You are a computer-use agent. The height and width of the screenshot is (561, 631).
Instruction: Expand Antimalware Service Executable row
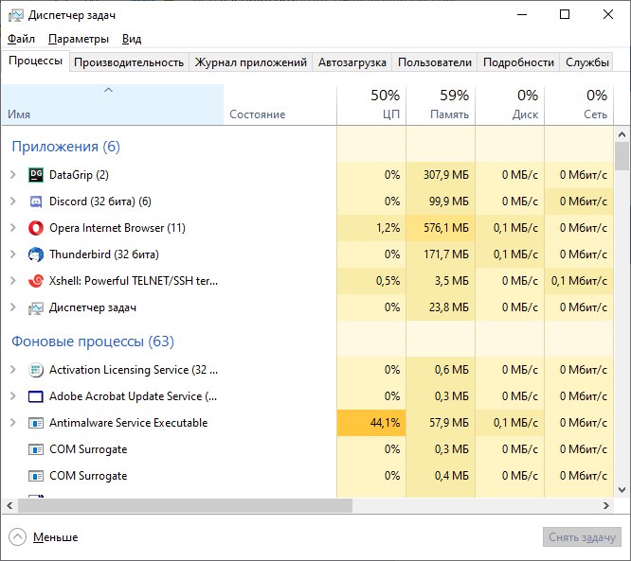(13, 422)
